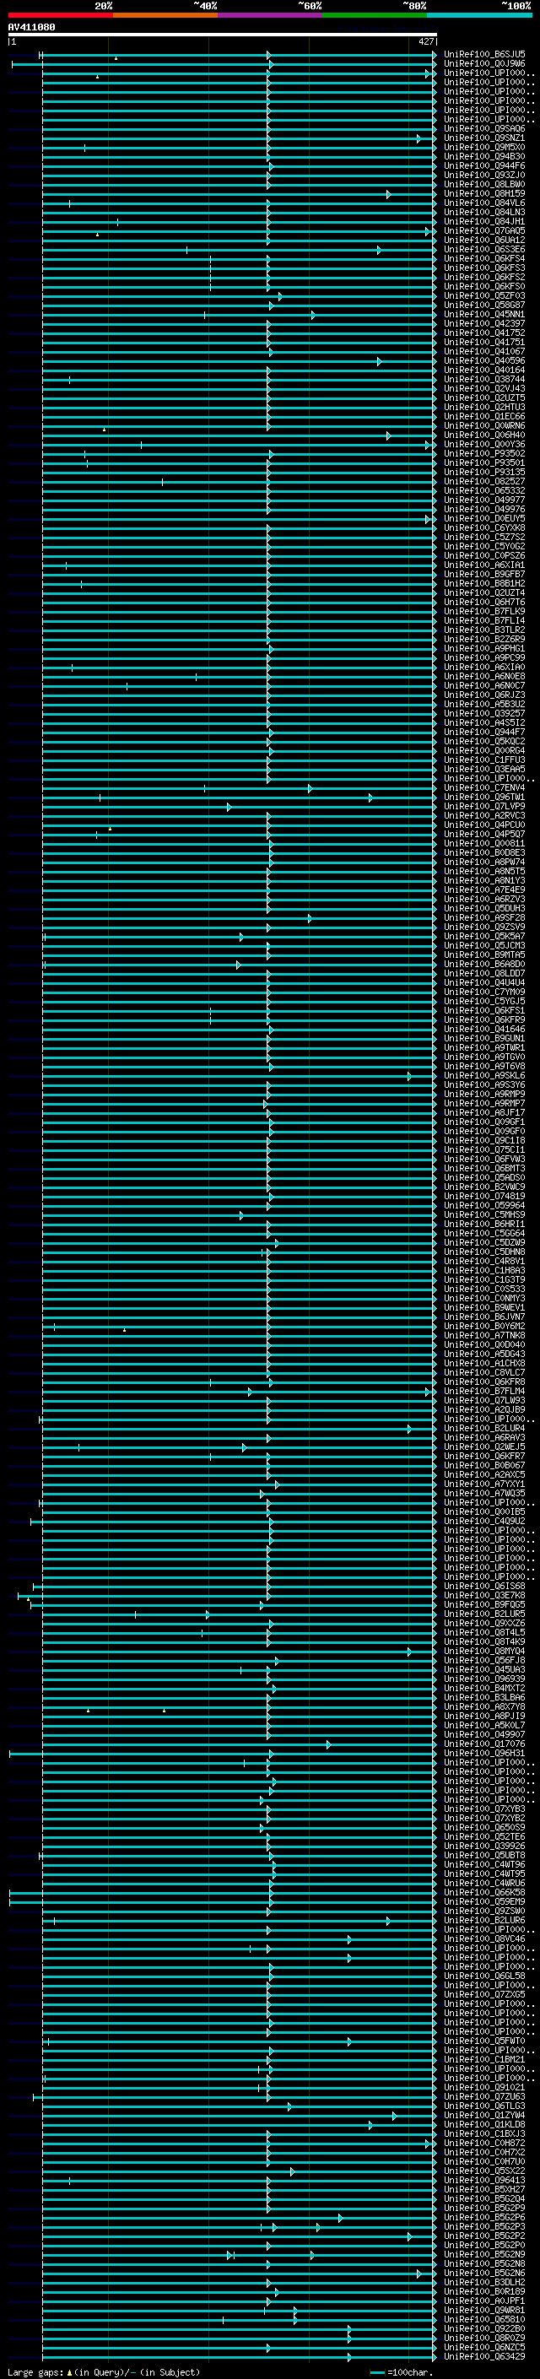This screenshot has width=540, height=2379.
Task: Click the UniRef100_C0PSZ6 entry
Action: pyautogui.click(x=483, y=556)
